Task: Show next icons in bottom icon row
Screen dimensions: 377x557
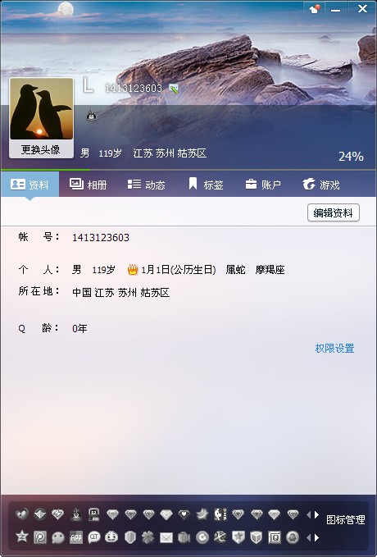Action: click(316, 537)
